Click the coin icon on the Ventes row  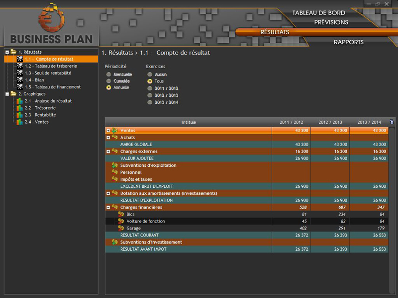(x=115, y=131)
